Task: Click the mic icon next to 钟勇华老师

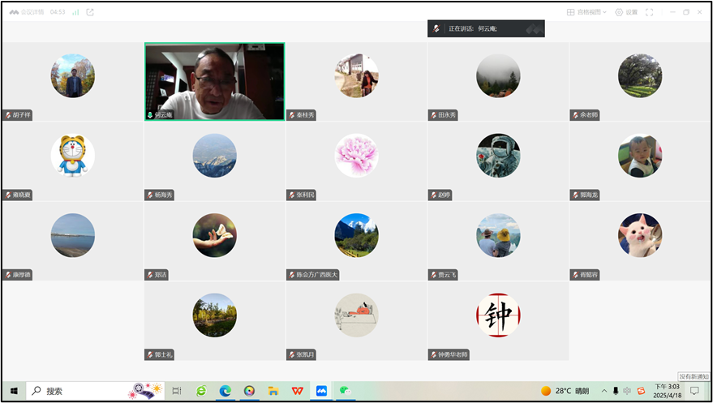Action: pos(433,355)
